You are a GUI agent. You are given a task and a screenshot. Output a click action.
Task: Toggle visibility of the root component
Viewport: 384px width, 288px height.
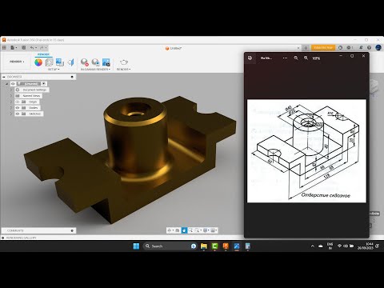[x=13, y=84]
